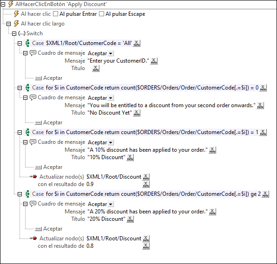
Task: Select the Al hacer clic event
Action: pos(36,14)
